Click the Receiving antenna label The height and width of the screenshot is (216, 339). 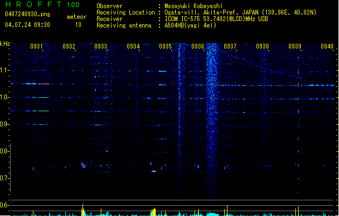coord(124,25)
